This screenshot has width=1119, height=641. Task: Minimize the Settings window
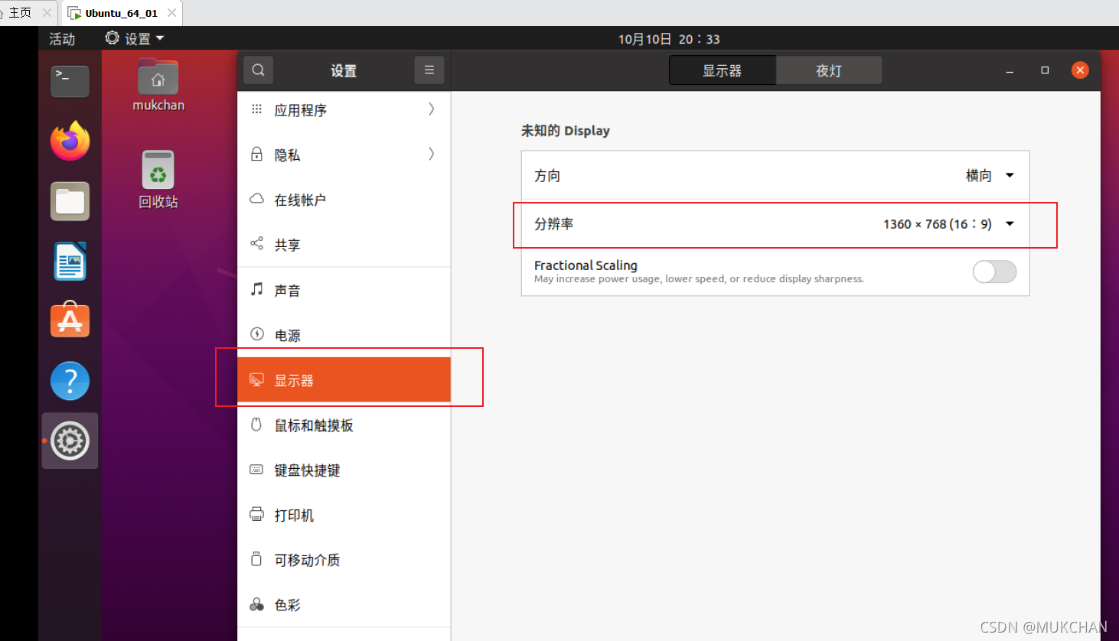pos(1010,70)
